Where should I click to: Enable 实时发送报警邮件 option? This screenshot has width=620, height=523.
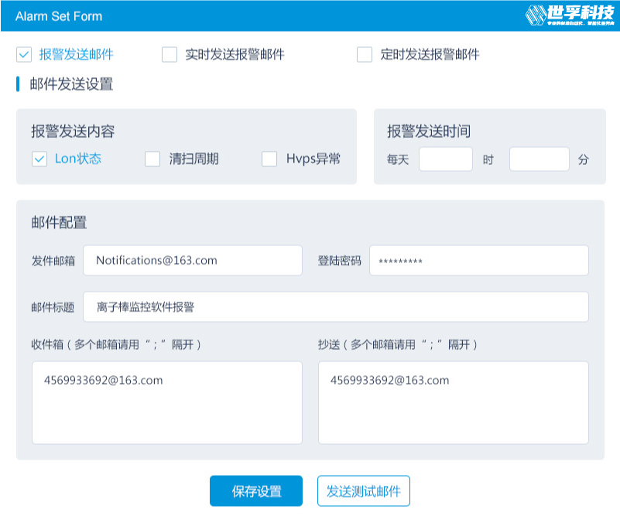tap(169, 54)
